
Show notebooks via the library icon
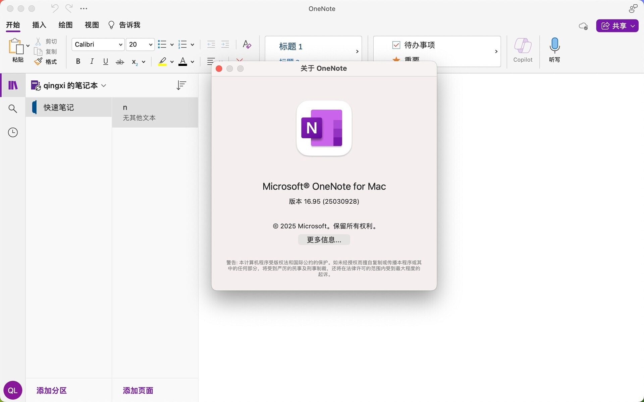click(x=13, y=85)
